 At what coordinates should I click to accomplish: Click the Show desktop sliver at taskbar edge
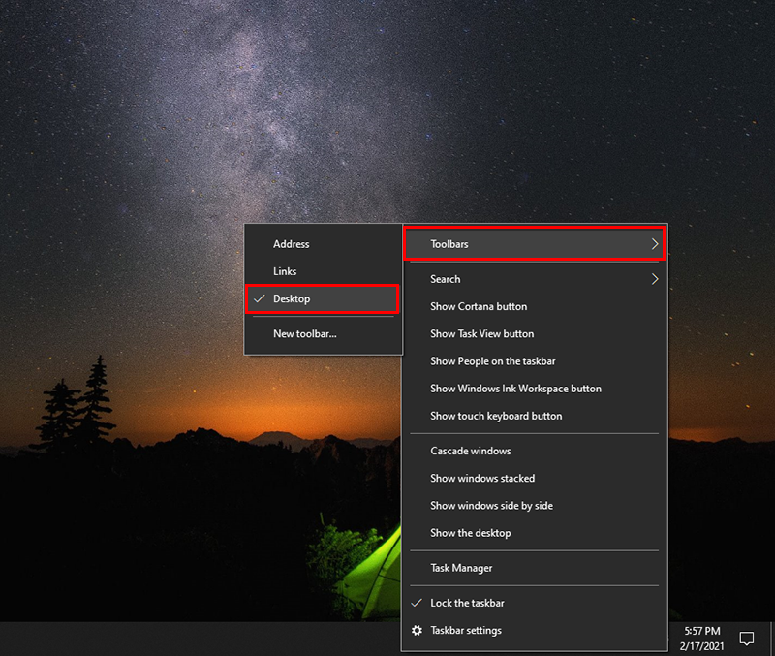pos(772,639)
